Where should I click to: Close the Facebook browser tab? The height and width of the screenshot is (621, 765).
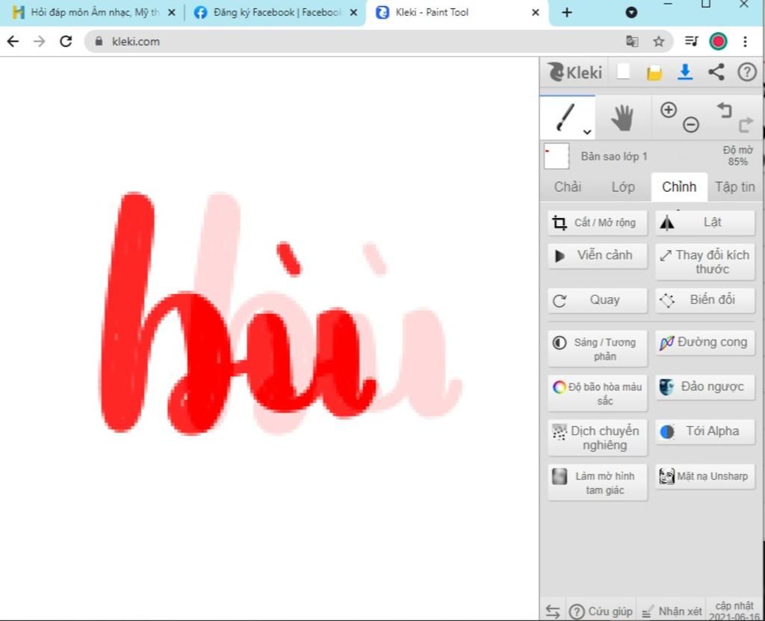pyautogui.click(x=353, y=13)
